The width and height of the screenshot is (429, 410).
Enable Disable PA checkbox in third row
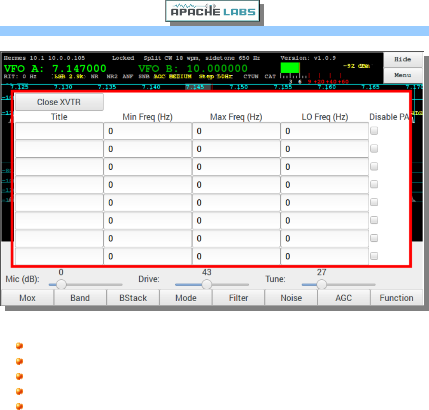click(374, 167)
